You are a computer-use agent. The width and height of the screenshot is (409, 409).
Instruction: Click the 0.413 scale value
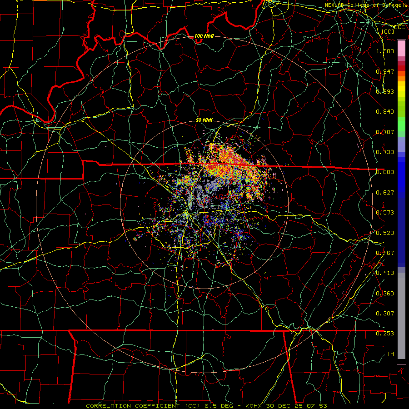pos(385,273)
